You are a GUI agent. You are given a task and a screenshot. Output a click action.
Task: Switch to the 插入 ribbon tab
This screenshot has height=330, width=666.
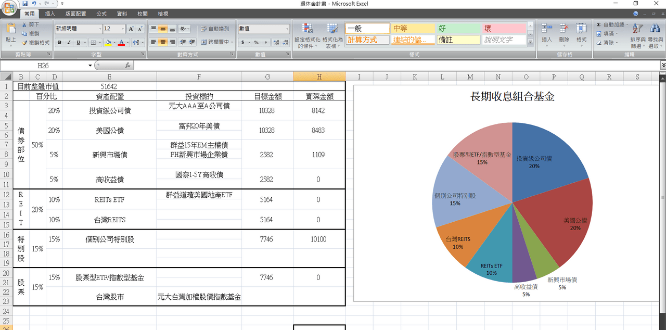[50, 14]
